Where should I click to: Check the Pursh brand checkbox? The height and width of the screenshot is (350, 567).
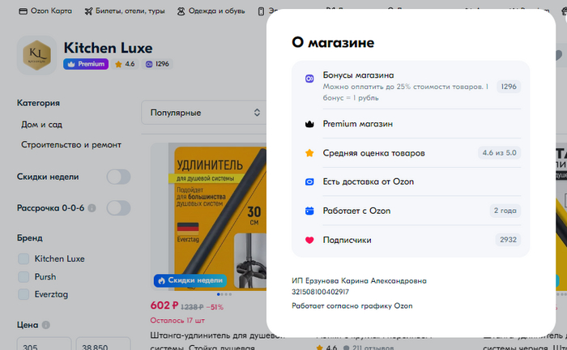click(23, 277)
